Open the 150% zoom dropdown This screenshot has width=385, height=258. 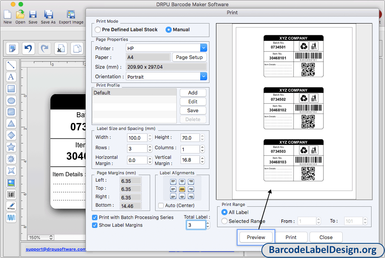(x=41, y=238)
